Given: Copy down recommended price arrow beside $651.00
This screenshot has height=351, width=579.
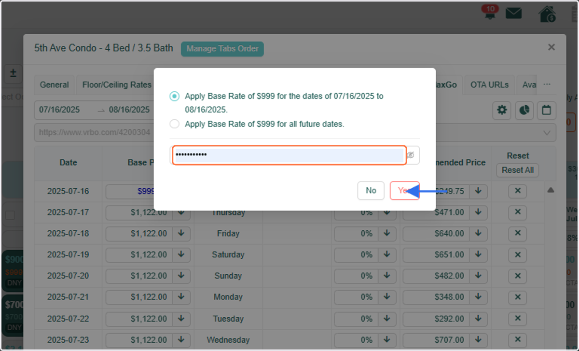Looking at the screenshot, I should [x=478, y=254].
